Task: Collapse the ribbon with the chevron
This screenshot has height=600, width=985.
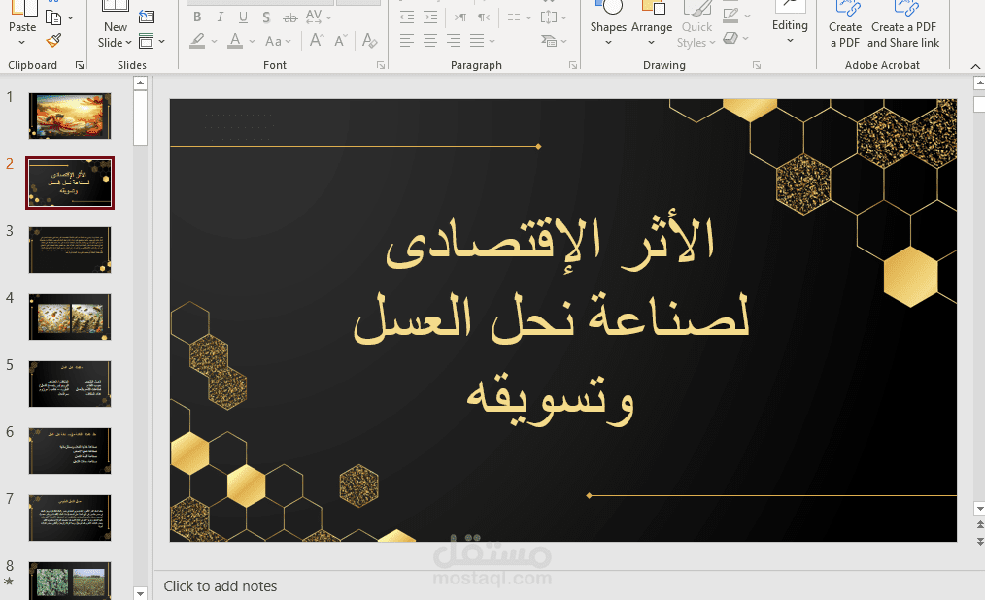Action: point(975,66)
